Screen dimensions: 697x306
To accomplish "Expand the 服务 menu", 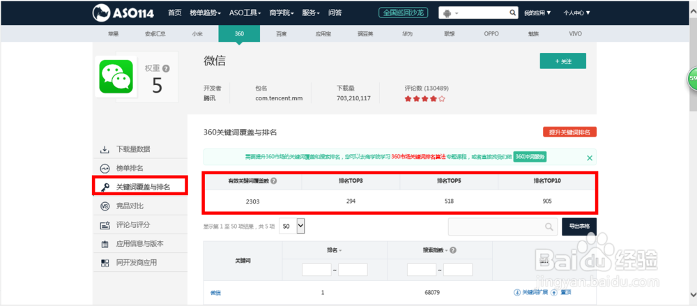I will [x=311, y=13].
